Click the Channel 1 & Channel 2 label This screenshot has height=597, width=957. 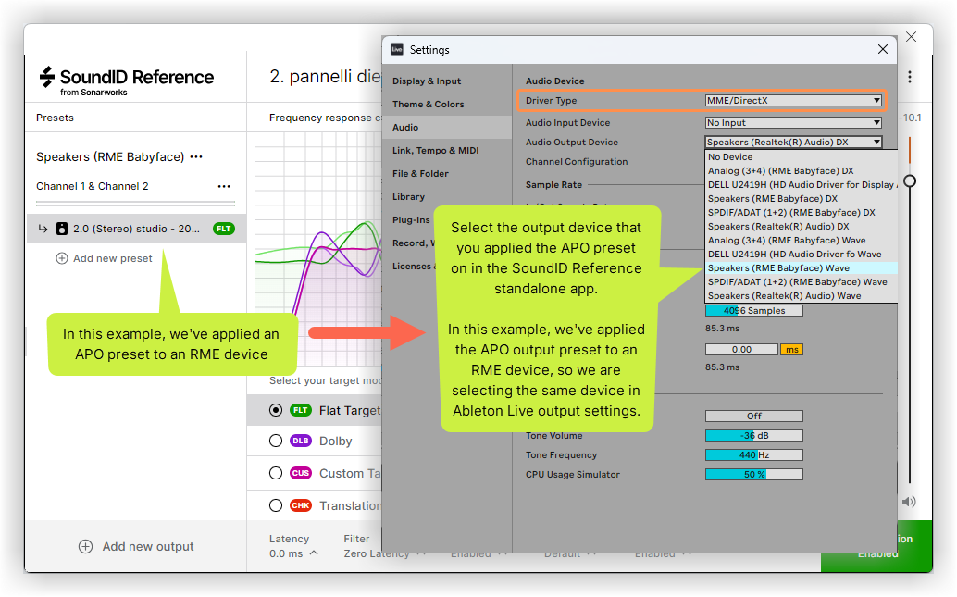93,186
